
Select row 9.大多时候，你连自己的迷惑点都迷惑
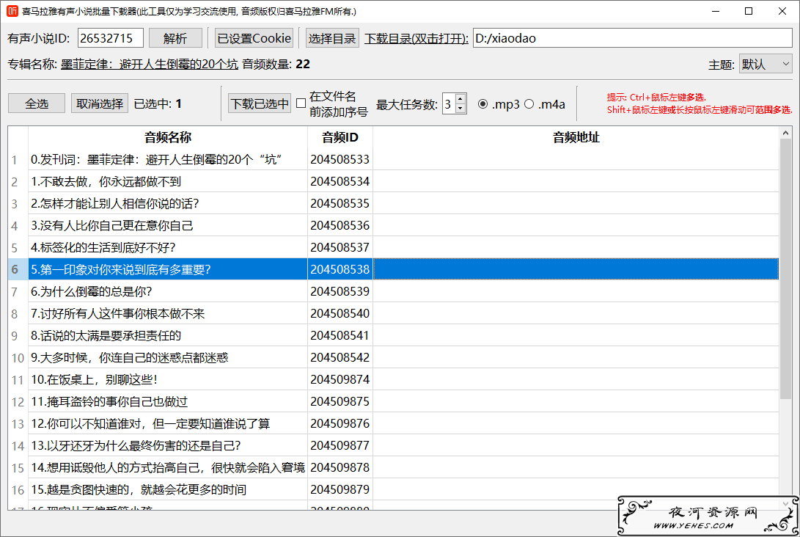168,357
